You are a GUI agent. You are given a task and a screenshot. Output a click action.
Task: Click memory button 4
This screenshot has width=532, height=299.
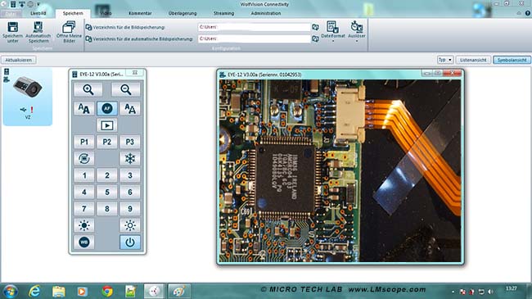(83, 192)
